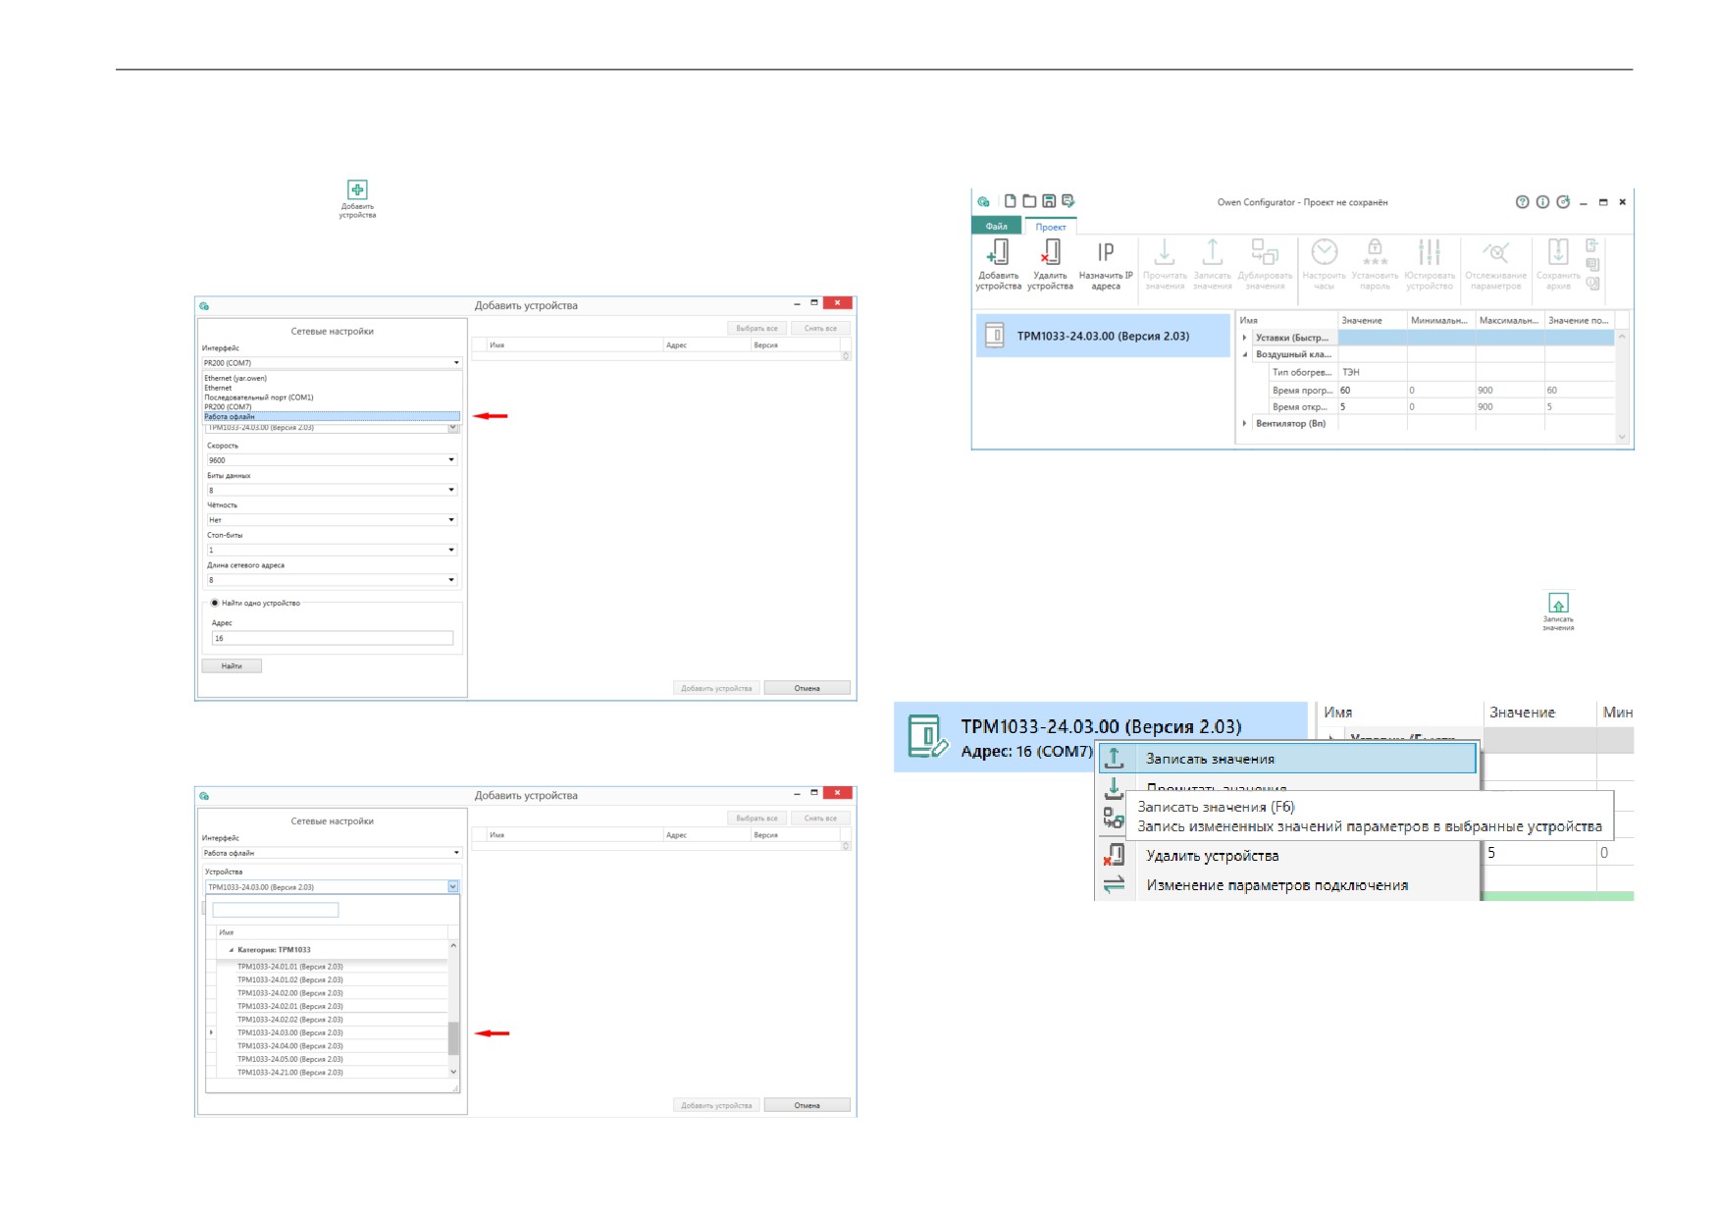The image size is (1719, 1216).
Task: Click Добавить устройства in the Проект ribbon
Action: [998, 264]
